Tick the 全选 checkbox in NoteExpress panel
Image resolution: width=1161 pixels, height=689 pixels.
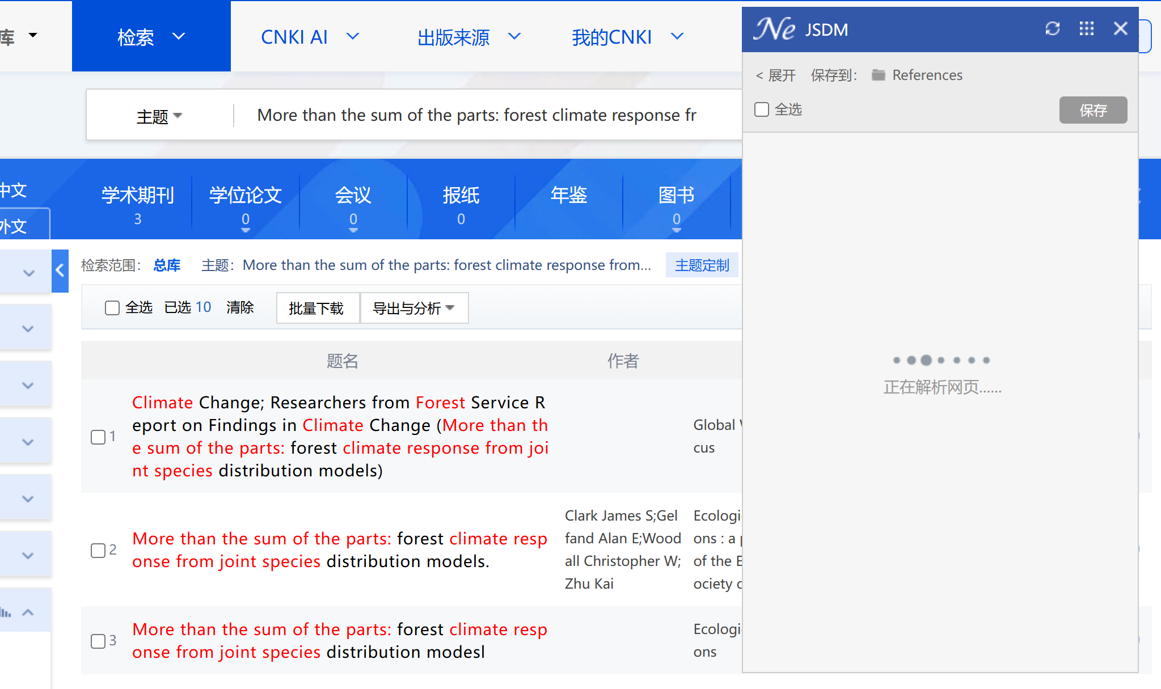coord(762,109)
